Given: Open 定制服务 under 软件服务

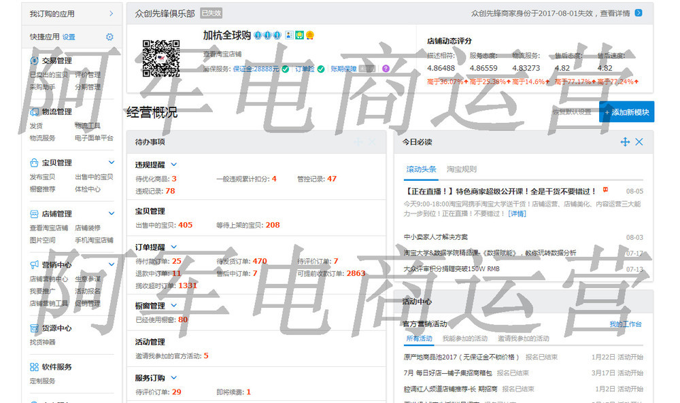Looking at the screenshot, I should [x=42, y=381].
